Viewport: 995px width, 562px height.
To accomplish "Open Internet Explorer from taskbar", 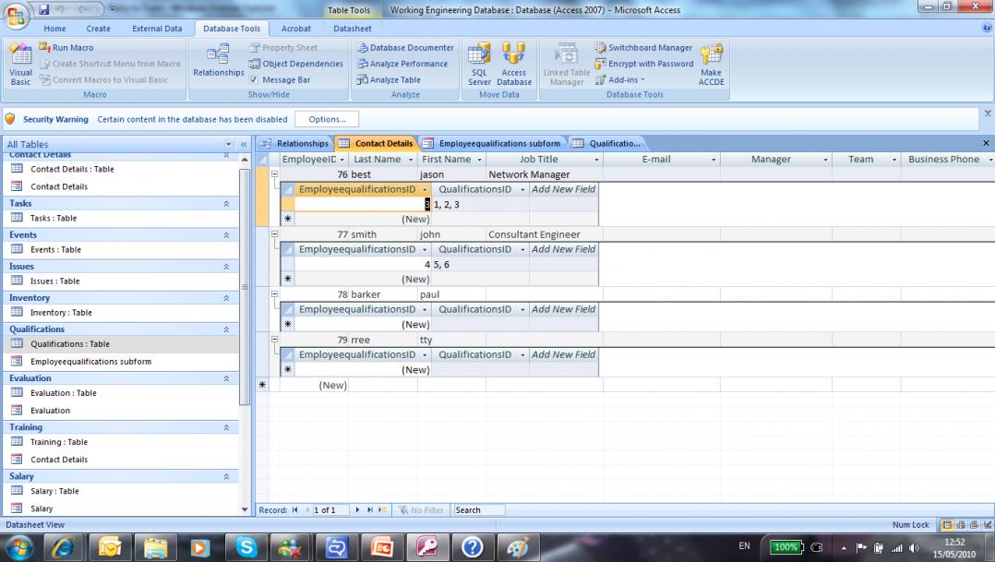I will pos(64,547).
